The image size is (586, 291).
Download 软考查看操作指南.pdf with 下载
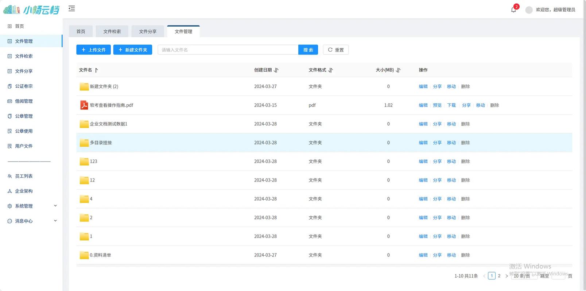click(451, 105)
